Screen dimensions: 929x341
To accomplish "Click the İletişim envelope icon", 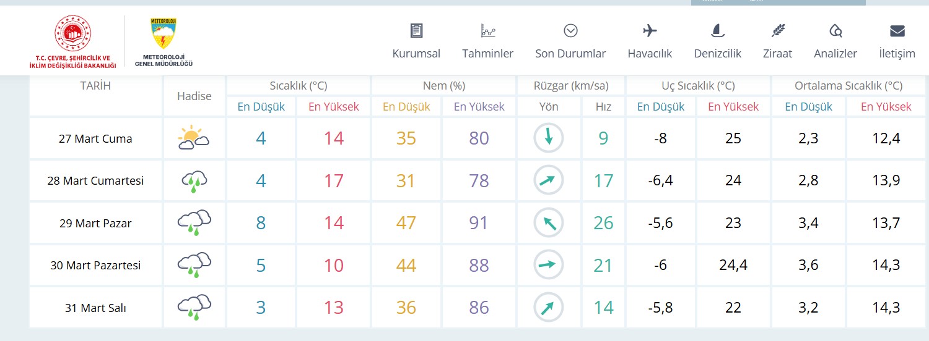I will [x=897, y=31].
